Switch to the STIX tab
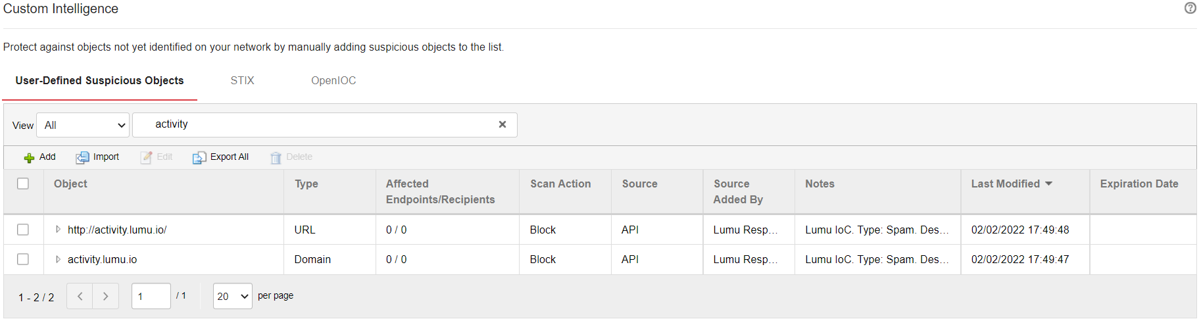Viewport: 1201px width, 321px height. (x=242, y=80)
